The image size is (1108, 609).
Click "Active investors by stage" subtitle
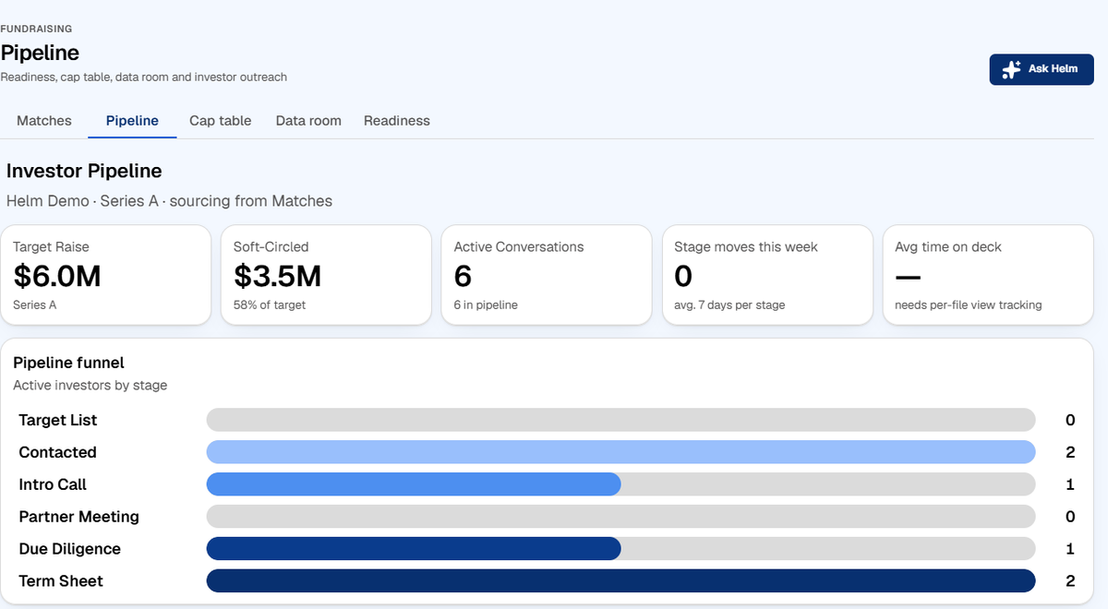pos(90,385)
